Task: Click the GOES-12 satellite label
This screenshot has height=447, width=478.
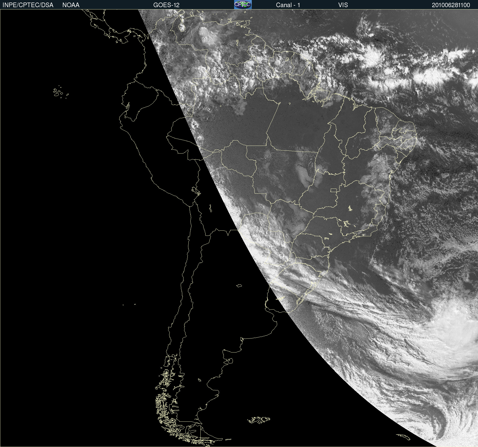Action: pos(166,5)
